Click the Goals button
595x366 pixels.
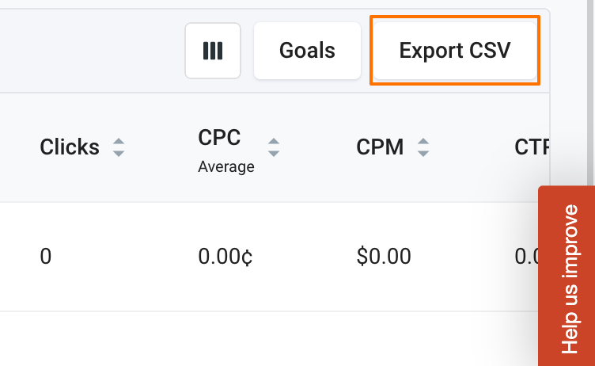[x=307, y=51]
